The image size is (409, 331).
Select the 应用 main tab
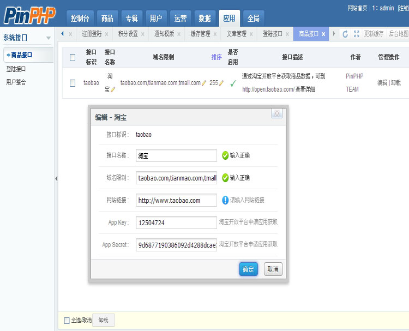(x=229, y=19)
